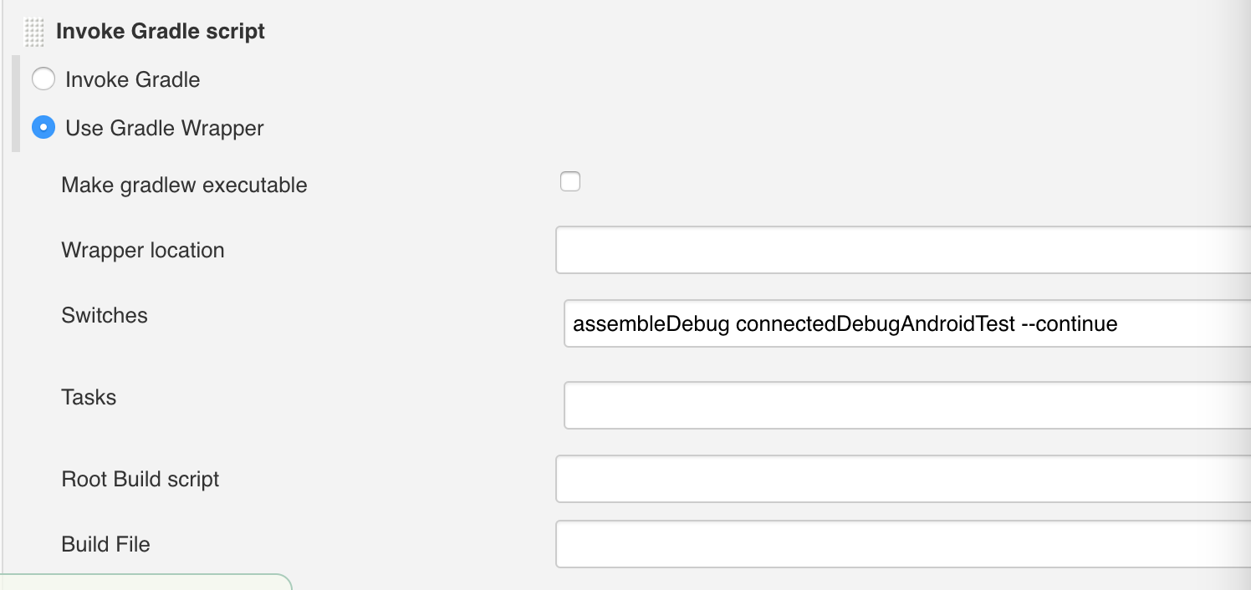The image size is (1251, 590).
Task: Focus the Wrapper location text field
Action: (x=903, y=250)
